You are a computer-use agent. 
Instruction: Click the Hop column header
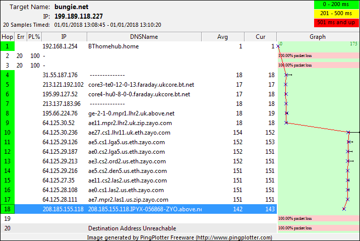[x=8, y=37]
